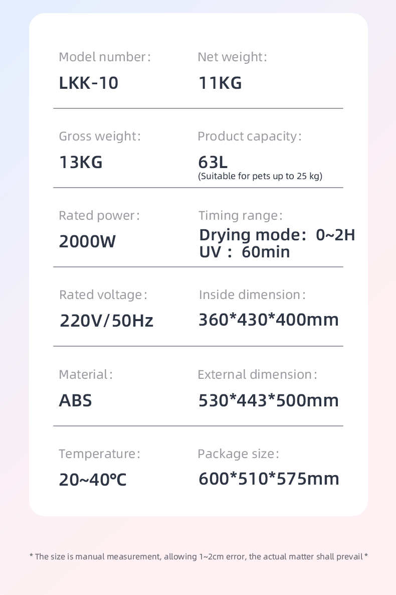The width and height of the screenshot is (396, 595).
Task: Click the Gross weight 13KG value
Action: (81, 163)
